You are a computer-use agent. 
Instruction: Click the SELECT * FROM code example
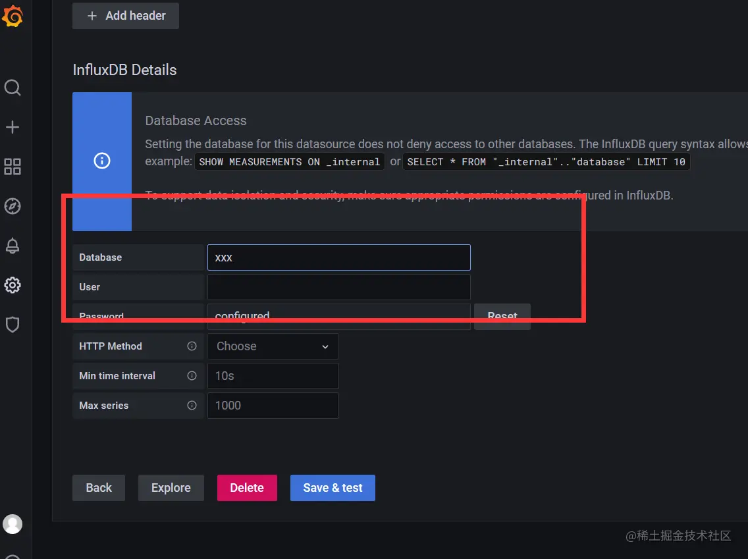(x=547, y=162)
